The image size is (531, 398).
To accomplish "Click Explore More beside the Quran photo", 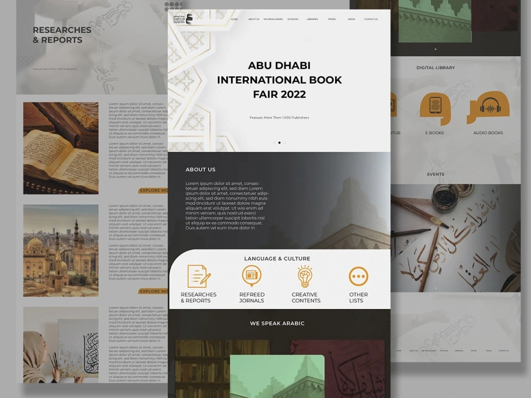I will tap(153, 191).
